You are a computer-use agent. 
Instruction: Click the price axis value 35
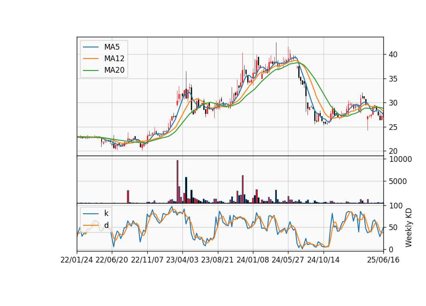(x=393, y=79)
